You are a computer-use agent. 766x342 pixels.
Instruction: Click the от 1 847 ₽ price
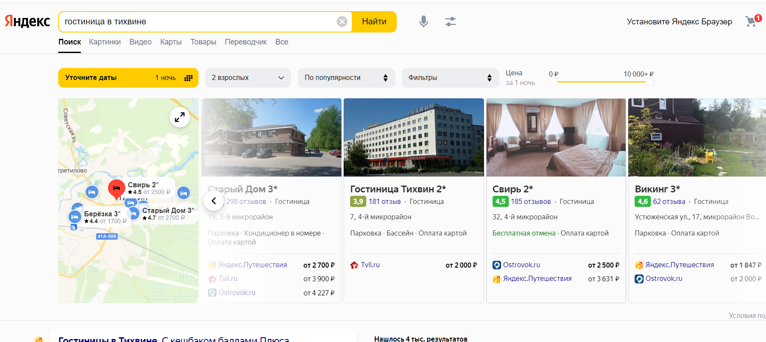point(746,265)
